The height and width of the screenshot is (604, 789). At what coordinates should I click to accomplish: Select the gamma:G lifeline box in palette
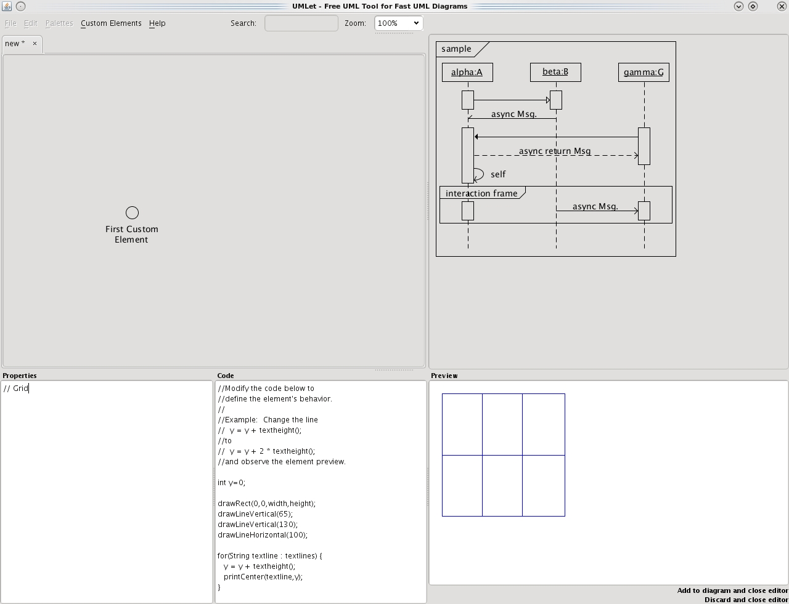pyautogui.click(x=644, y=73)
